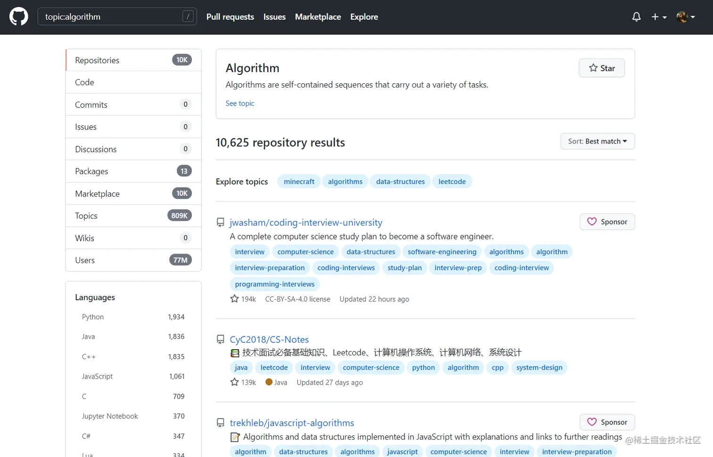Follow the See topic link

[240, 103]
